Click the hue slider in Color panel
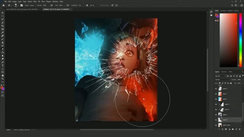Image resolution: width=244 pixels, height=137 pixels. tap(241, 40)
